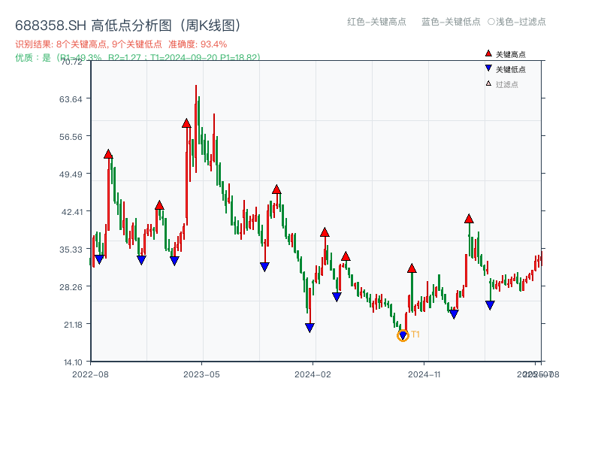
Task: Select the orange circled T1 marker
Action: tap(403, 334)
